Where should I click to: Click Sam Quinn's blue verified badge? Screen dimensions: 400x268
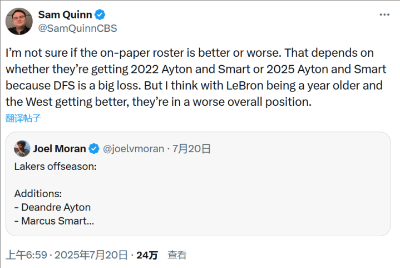(100, 14)
